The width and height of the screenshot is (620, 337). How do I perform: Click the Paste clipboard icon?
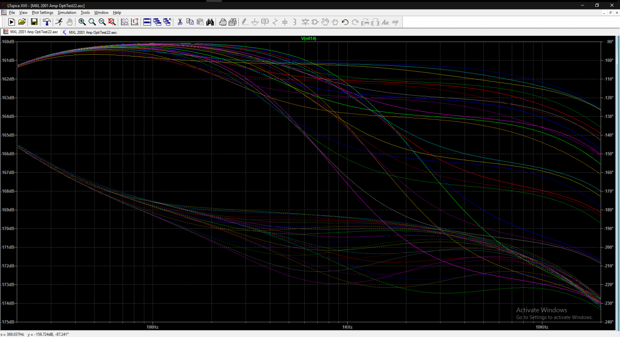(x=200, y=22)
